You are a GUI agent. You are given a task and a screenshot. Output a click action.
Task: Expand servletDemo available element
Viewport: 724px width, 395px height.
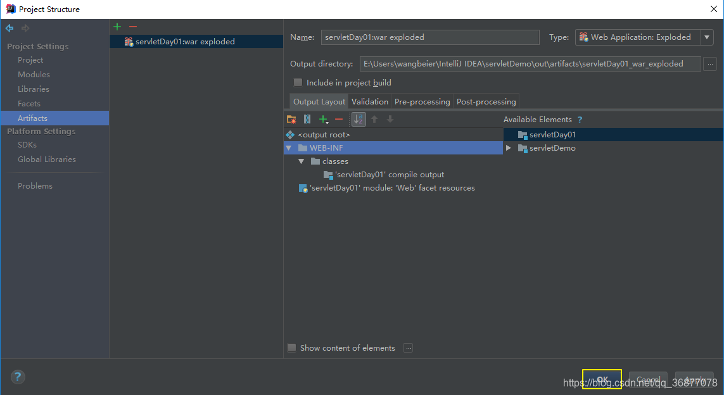[x=509, y=148]
